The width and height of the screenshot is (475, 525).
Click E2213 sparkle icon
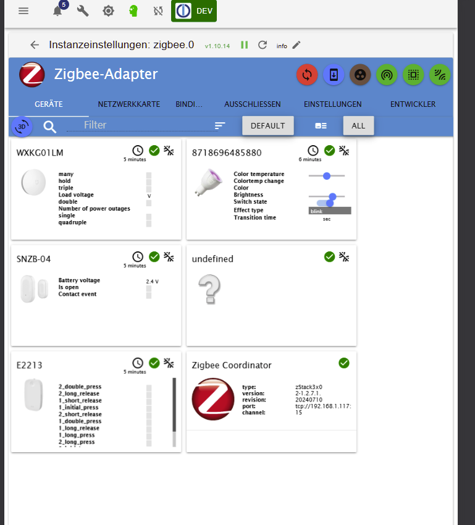169,363
